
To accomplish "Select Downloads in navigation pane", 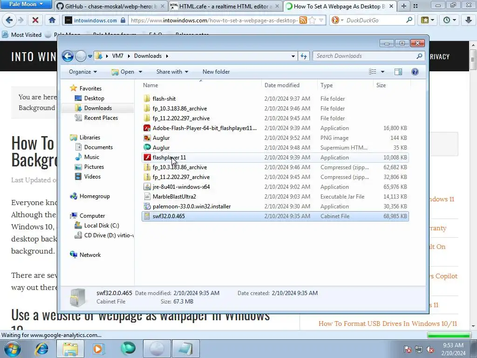I will [x=98, y=108].
